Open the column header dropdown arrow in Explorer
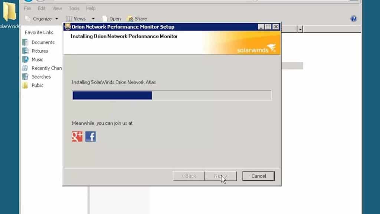The width and height of the screenshot is (380, 214). click(300, 29)
